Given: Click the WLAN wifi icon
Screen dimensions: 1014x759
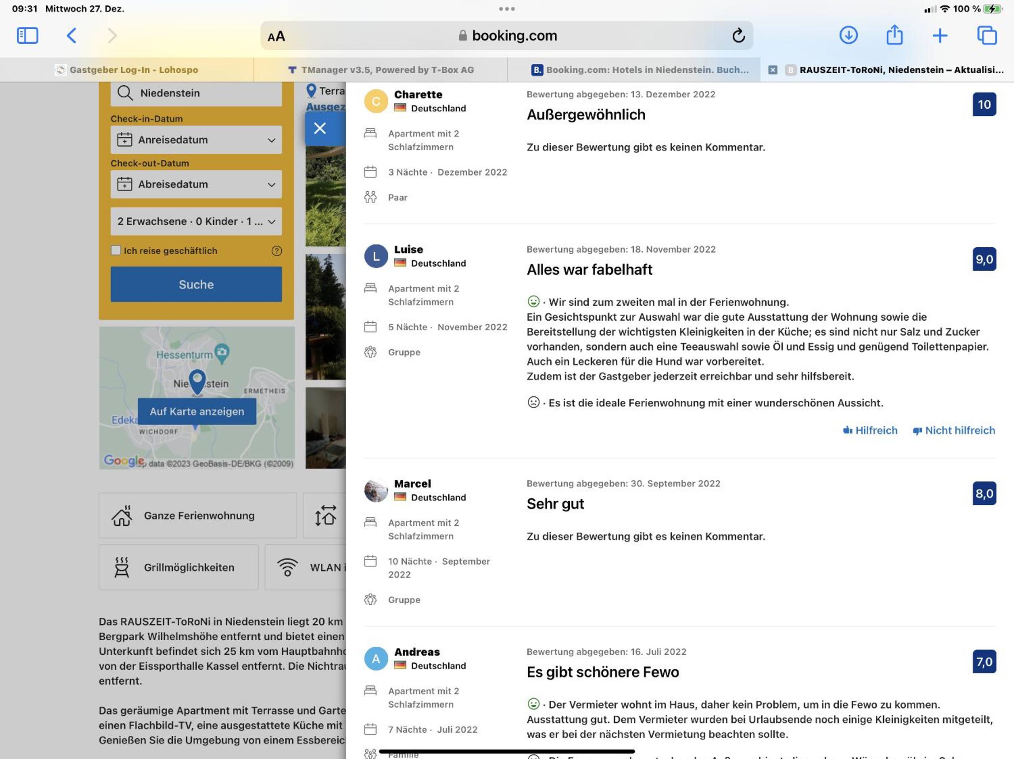Looking at the screenshot, I should [287, 567].
